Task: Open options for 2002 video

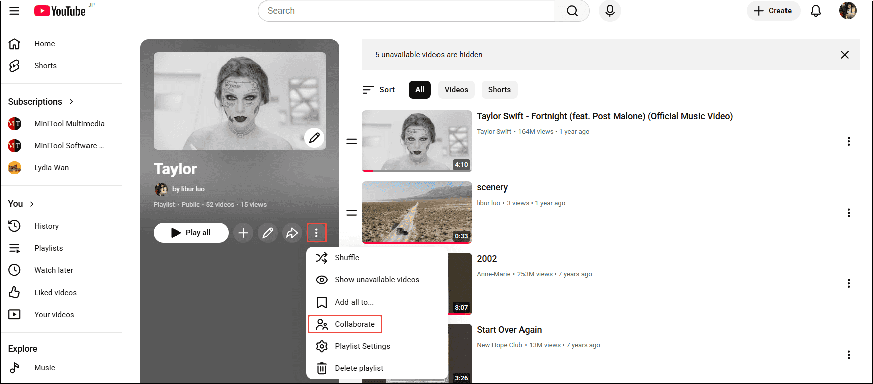Action: pos(849,283)
